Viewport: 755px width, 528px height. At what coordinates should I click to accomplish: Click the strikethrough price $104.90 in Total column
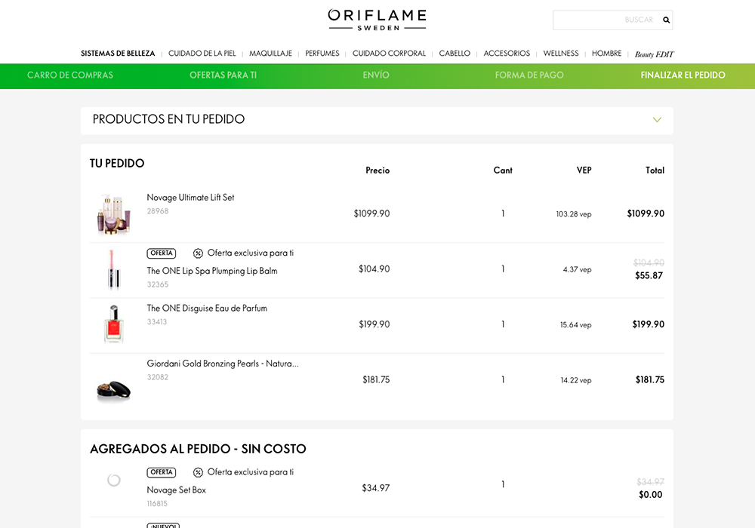tap(649, 263)
